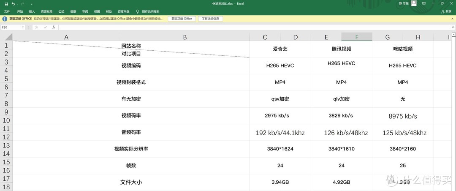The height and width of the screenshot is (191, 456).
Task: Click inside the formula bar input
Action: coord(255,27)
